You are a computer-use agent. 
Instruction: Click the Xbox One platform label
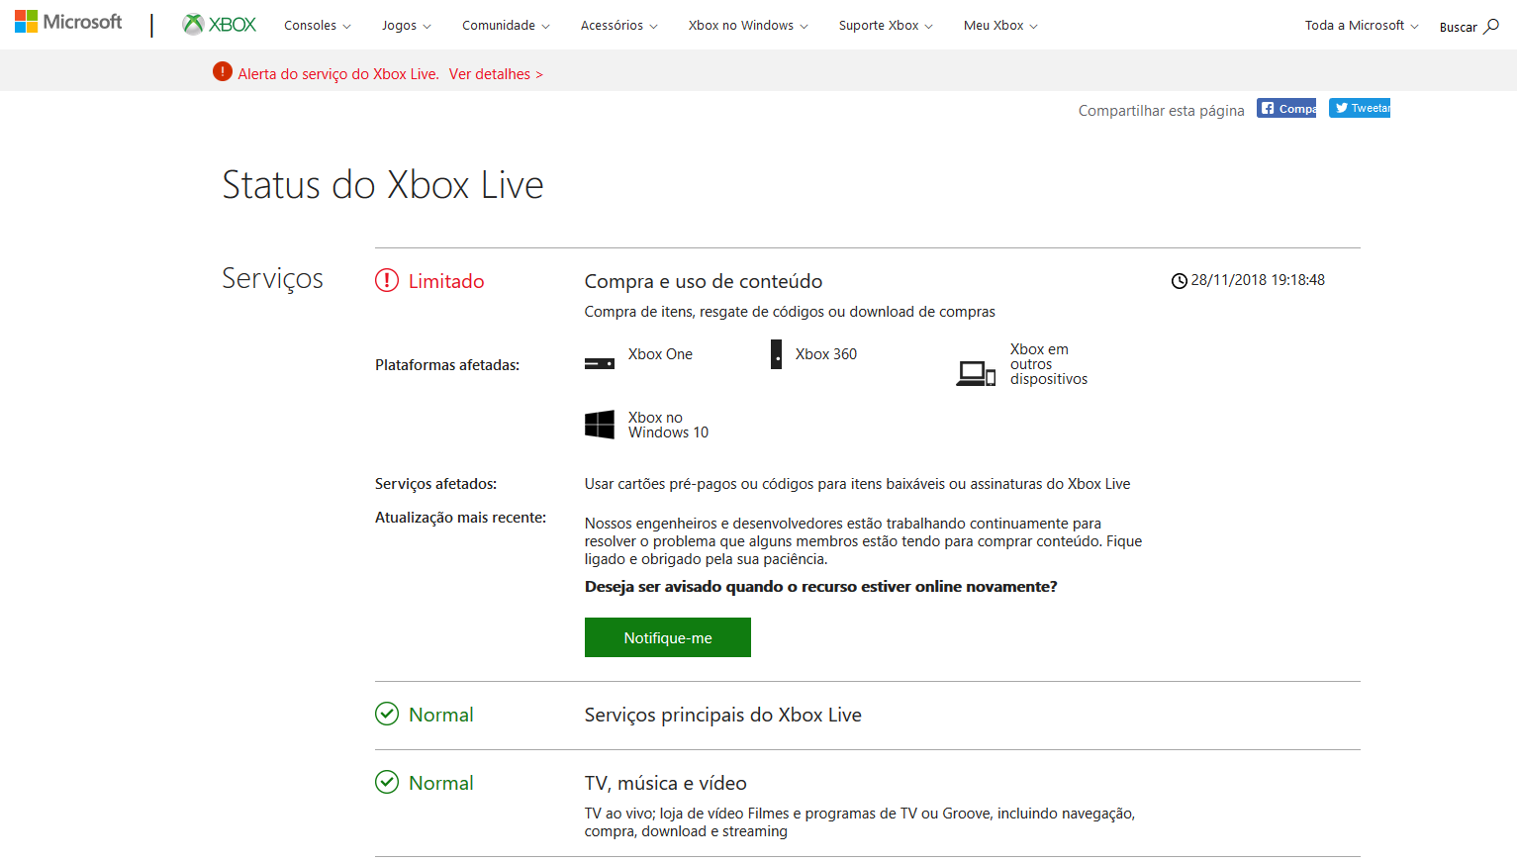660,354
